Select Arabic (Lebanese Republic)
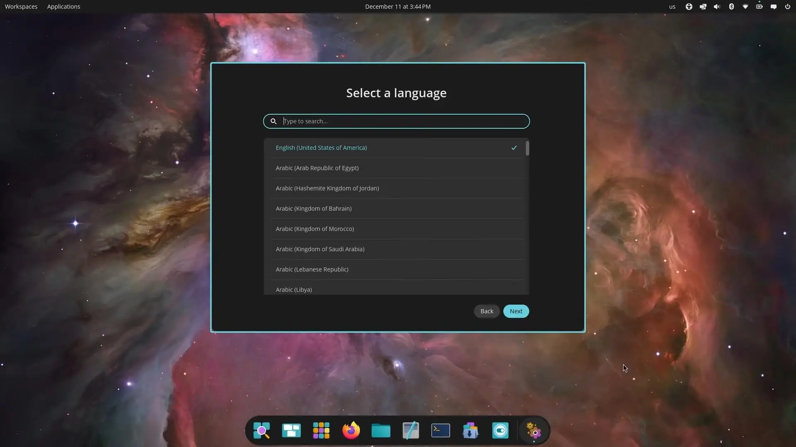Viewport: 796px width, 447px height. pos(396,269)
